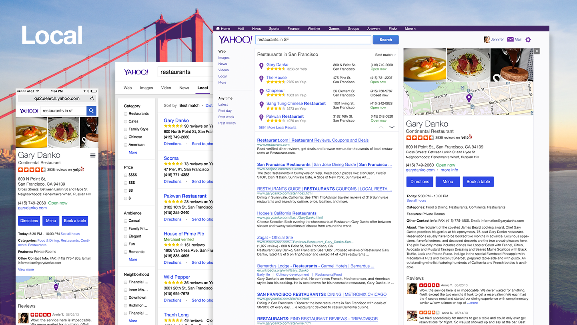The image size is (577, 325).
Task: Expand More under Neighborhood filters
Action: click(x=133, y=321)
